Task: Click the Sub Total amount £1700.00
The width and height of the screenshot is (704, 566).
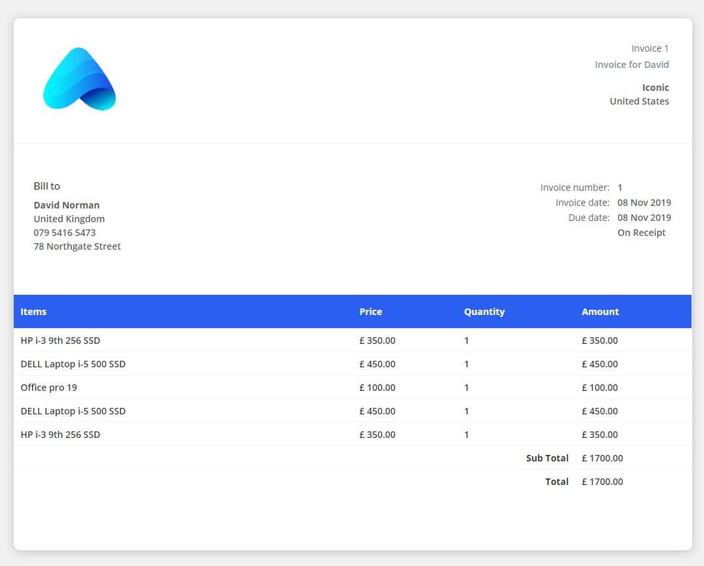Action: pos(602,458)
